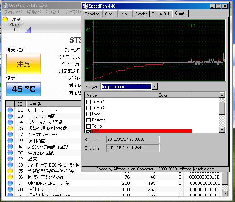
Task: Open the S.M.A.R.T. tab
Action: coord(161,14)
